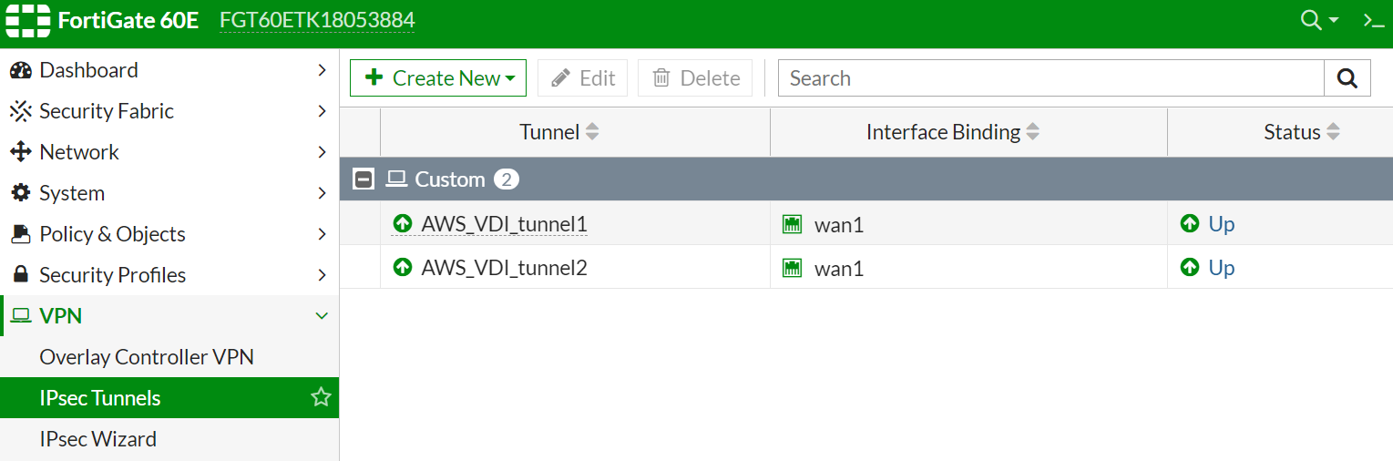This screenshot has height=461, width=1393.
Task: Favorite IPsec Tunnels with the star icon
Action: [x=321, y=397]
